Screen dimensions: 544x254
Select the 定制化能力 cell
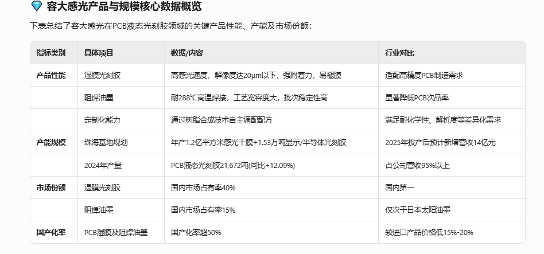(102, 120)
